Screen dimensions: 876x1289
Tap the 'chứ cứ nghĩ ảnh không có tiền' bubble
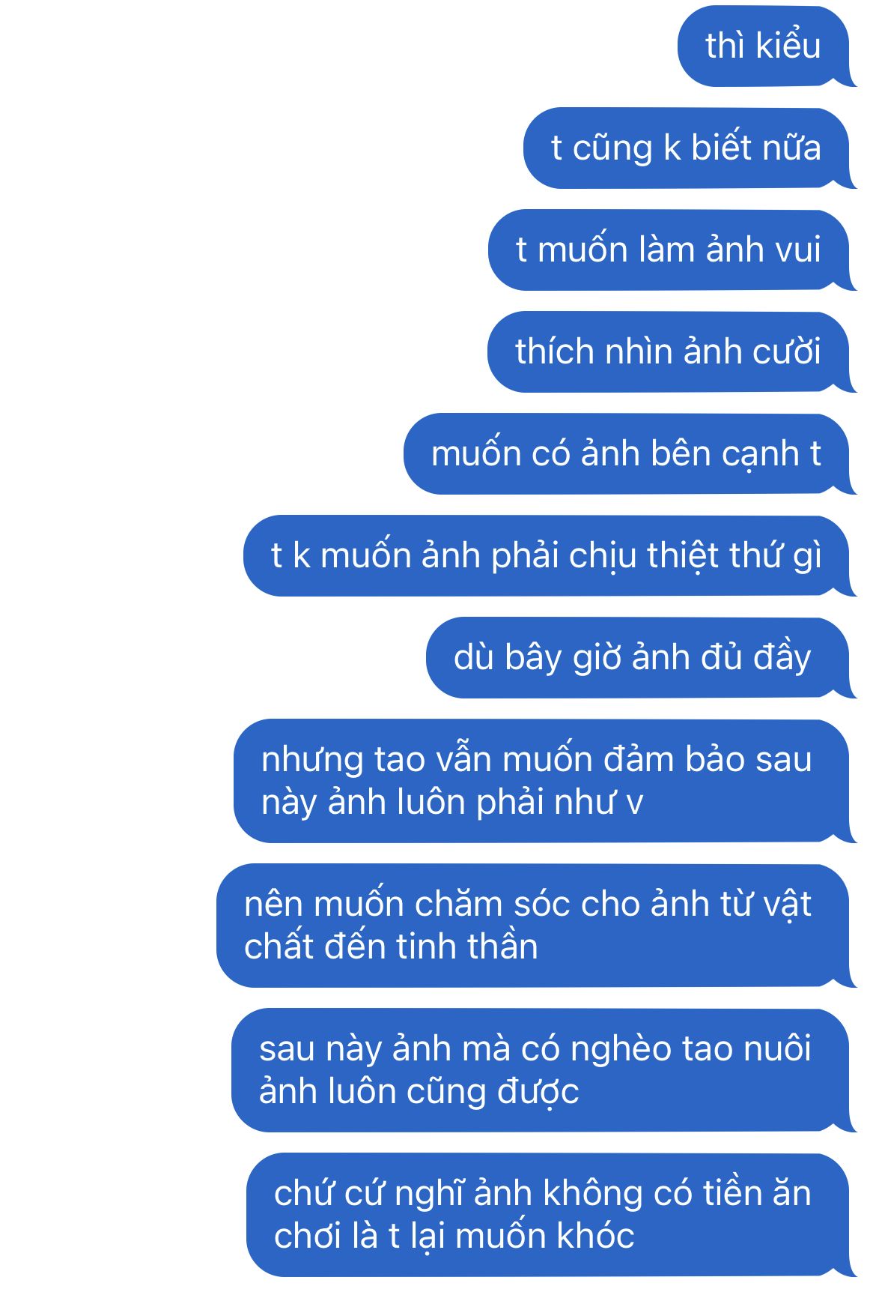coord(549,1215)
